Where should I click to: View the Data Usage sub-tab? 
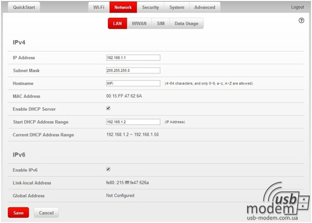(187, 24)
